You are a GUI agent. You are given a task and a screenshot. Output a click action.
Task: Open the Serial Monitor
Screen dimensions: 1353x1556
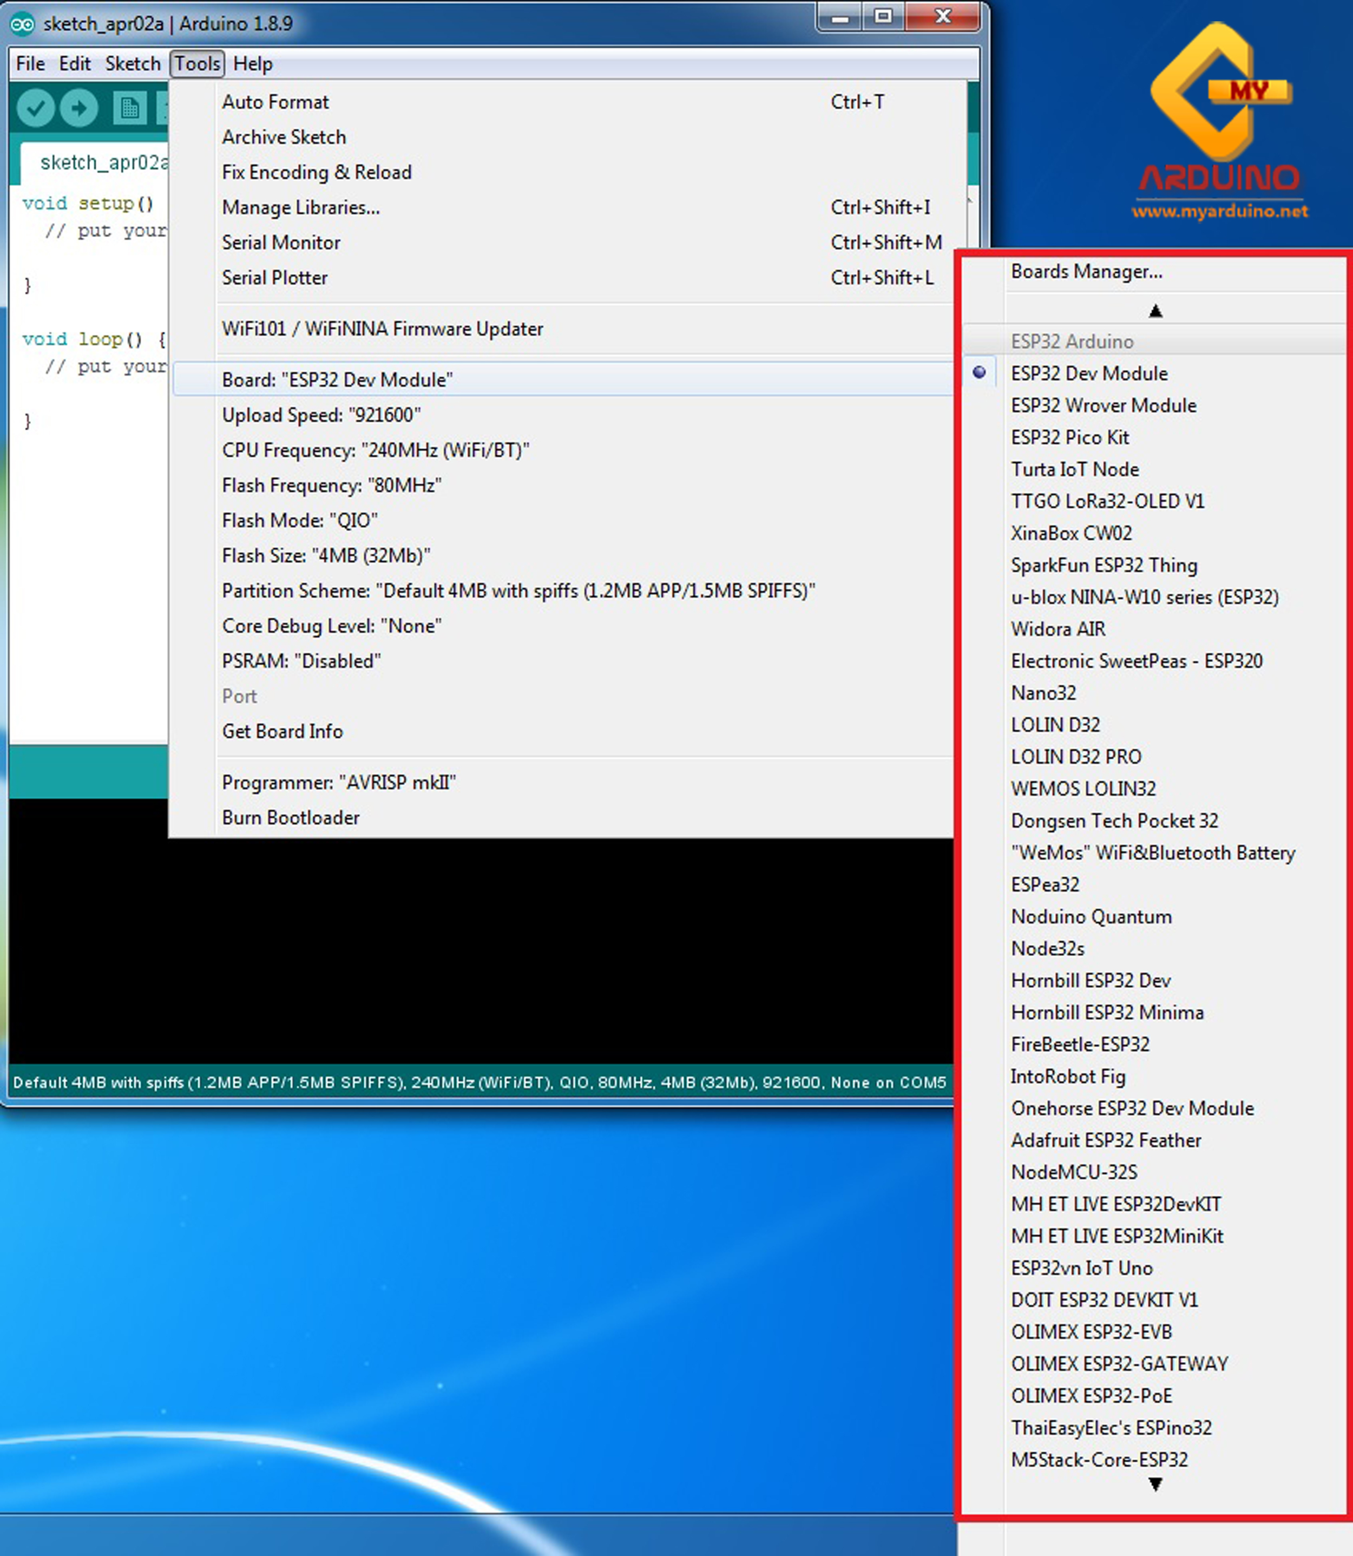coord(281,242)
